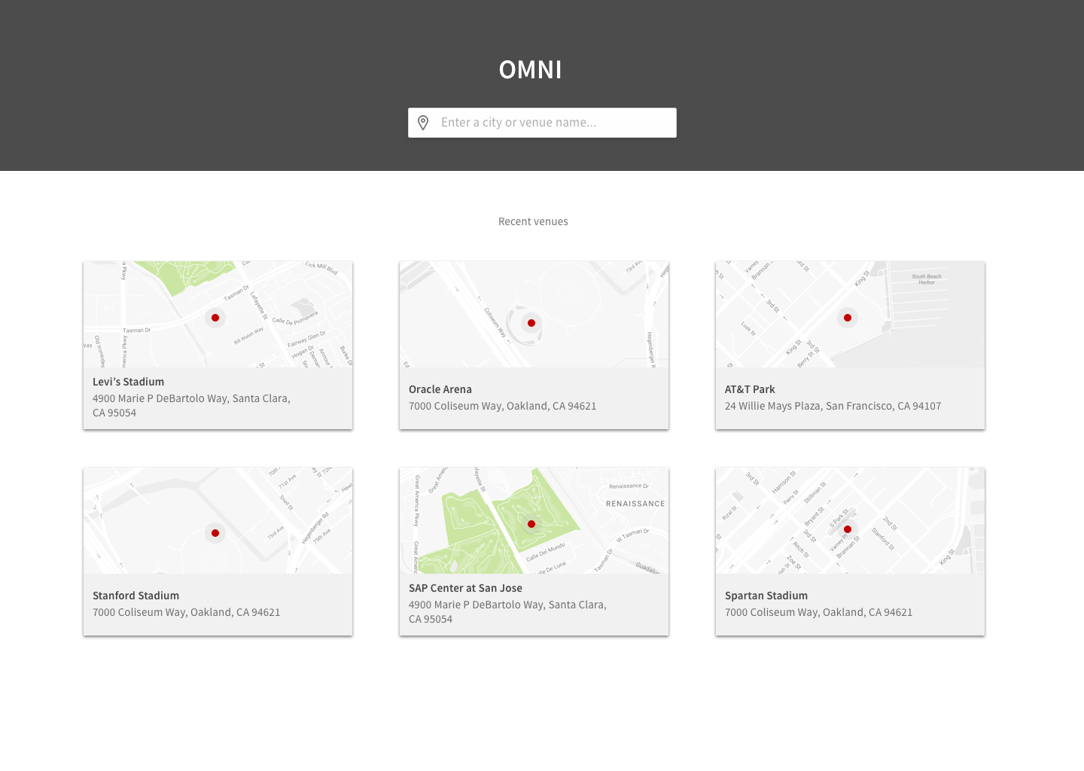Viewport: 1084px width, 771px height.
Task: Click the Recent venues heading
Action: [x=533, y=221]
